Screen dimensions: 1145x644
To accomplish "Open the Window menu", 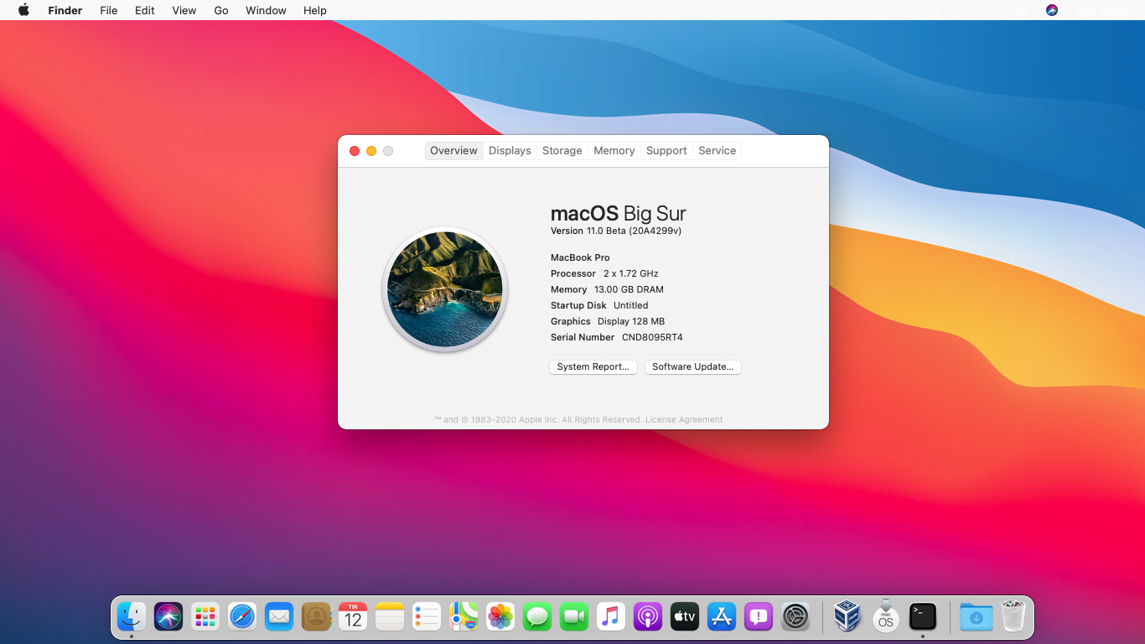I will click(x=266, y=10).
